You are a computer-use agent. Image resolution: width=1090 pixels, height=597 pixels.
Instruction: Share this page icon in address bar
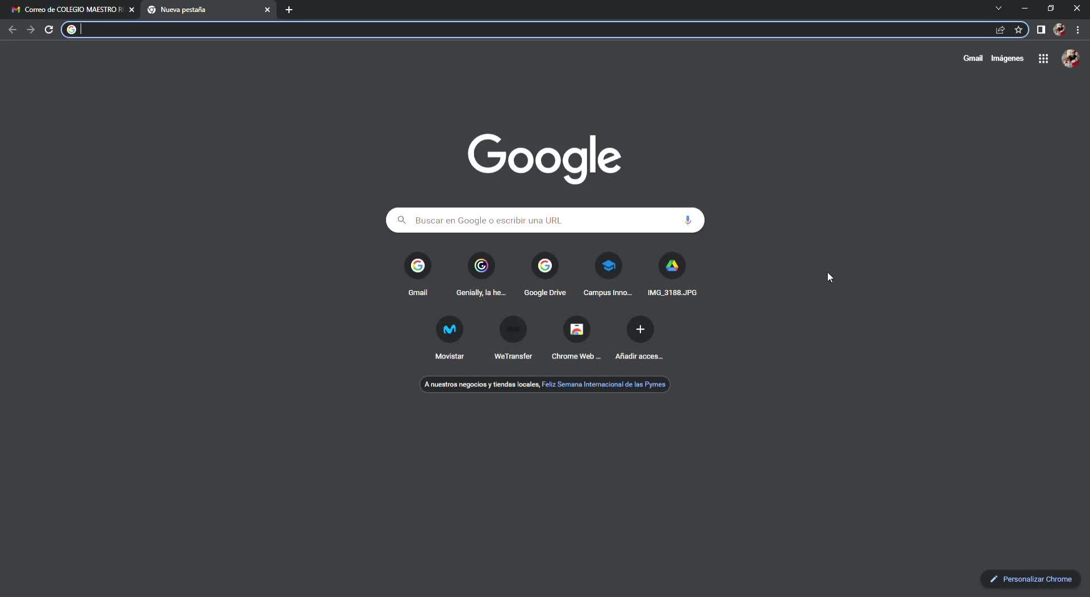(x=1000, y=30)
